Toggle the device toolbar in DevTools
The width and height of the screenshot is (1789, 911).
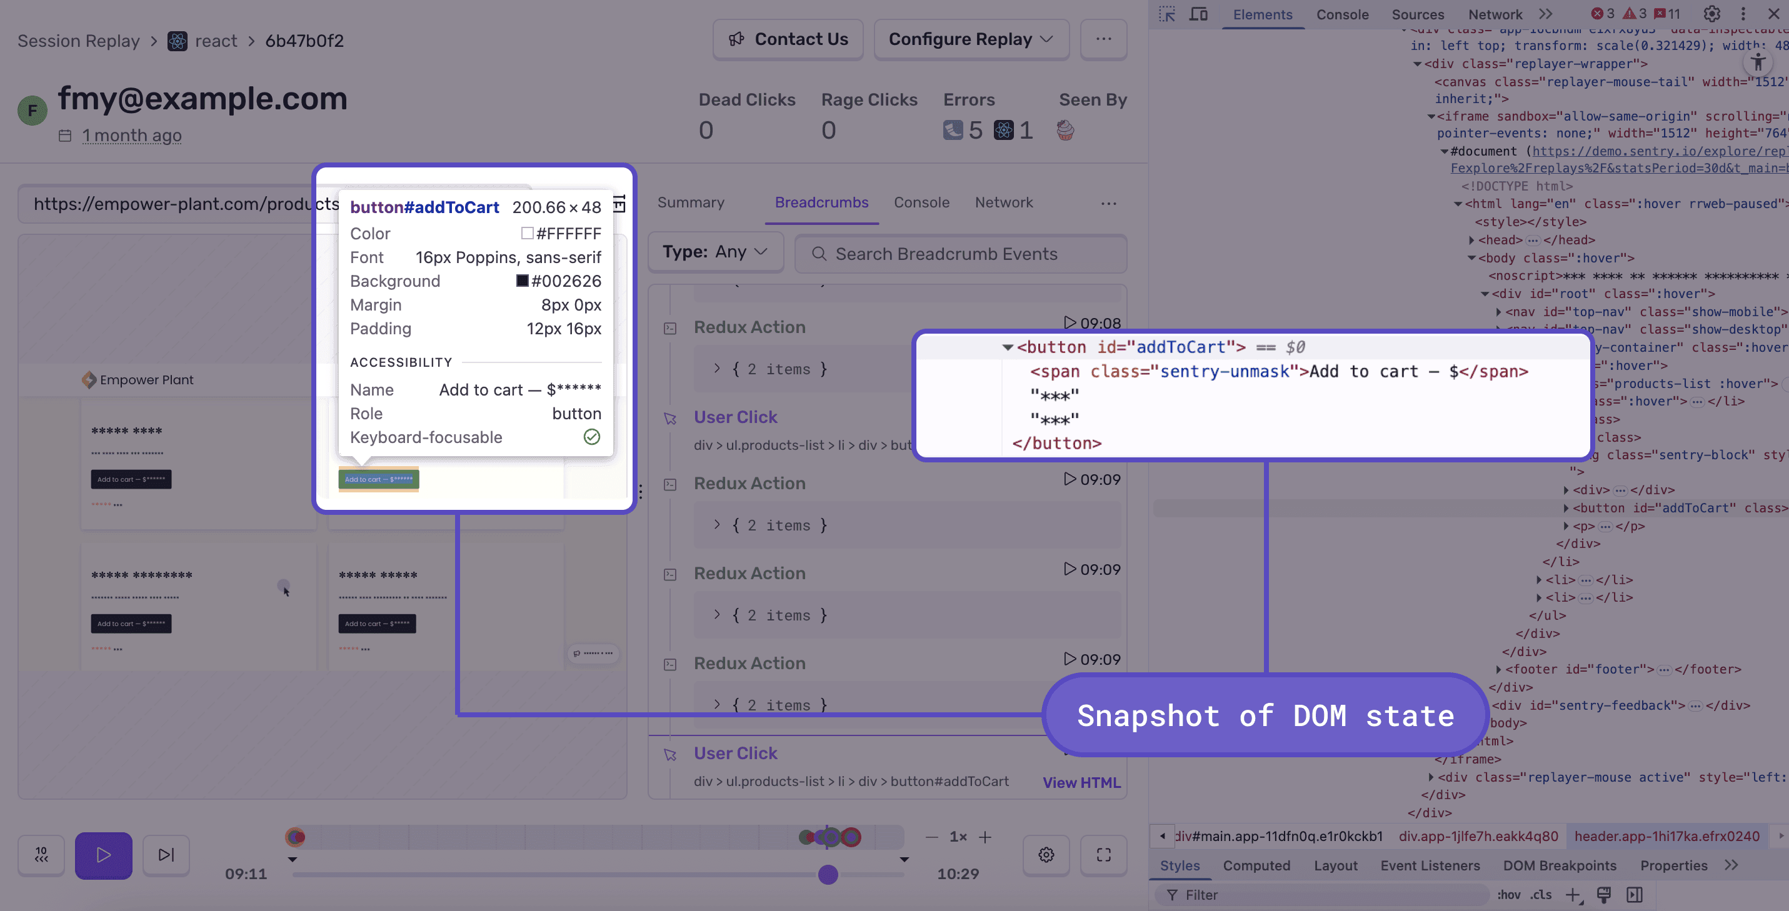(1199, 14)
